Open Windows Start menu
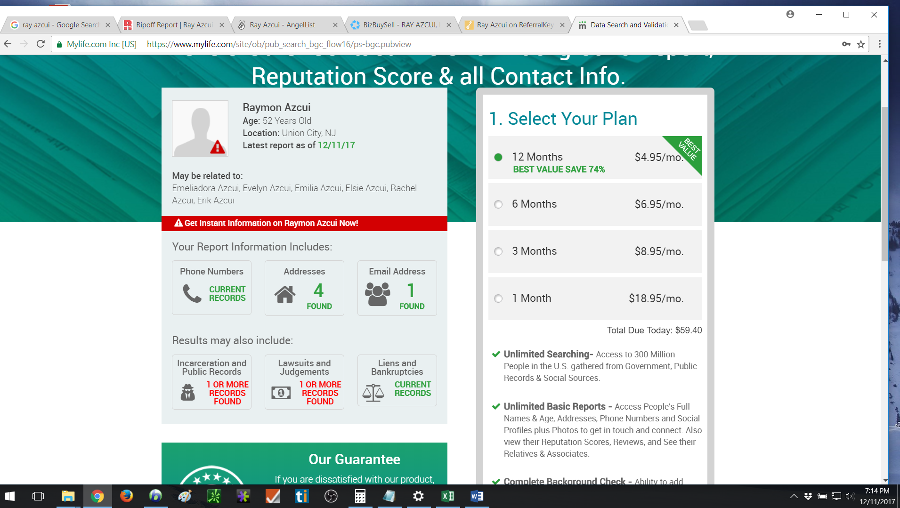900x508 pixels. 10,496
